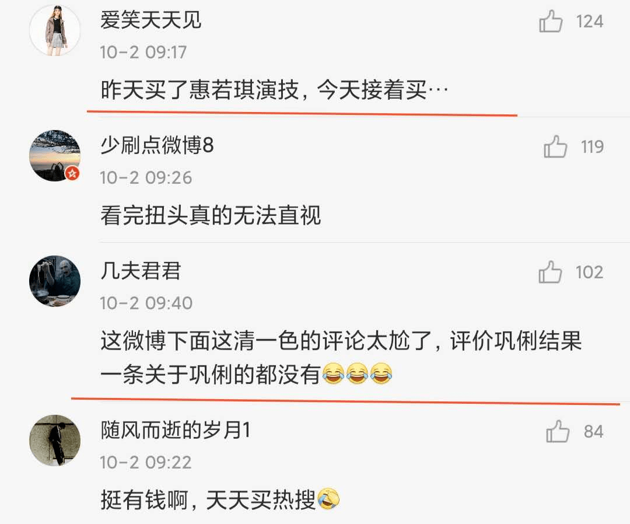Select username 几夫君君
The image size is (630, 524).
141,270
